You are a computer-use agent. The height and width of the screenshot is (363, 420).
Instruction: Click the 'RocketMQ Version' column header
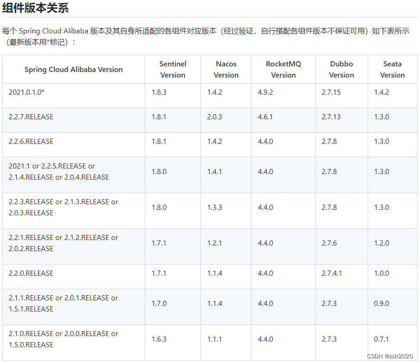283,70
